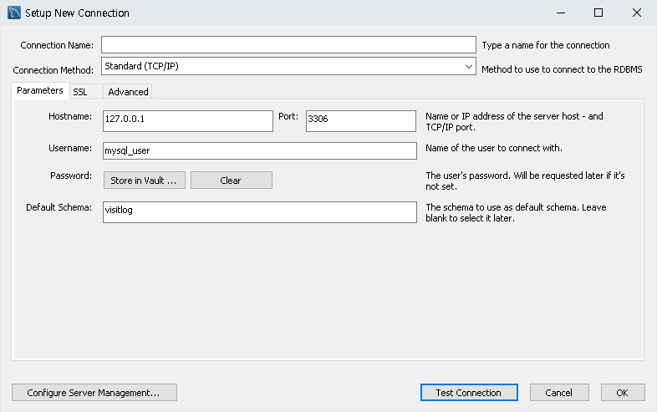Click "The user's password" description text
657x412 pixels.
click(525, 181)
